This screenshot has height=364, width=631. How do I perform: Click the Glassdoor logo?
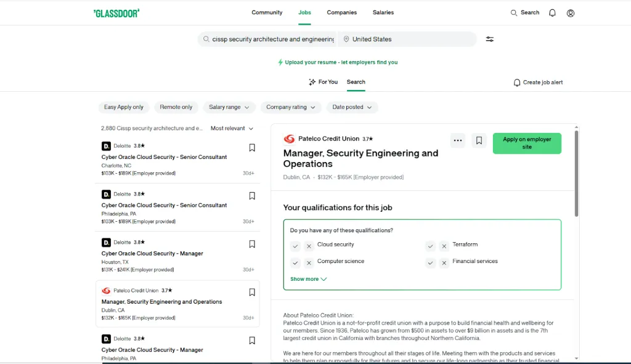pyautogui.click(x=116, y=13)
